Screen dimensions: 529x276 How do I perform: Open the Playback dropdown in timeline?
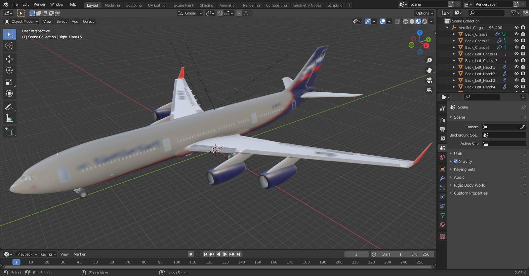(27, 254)
